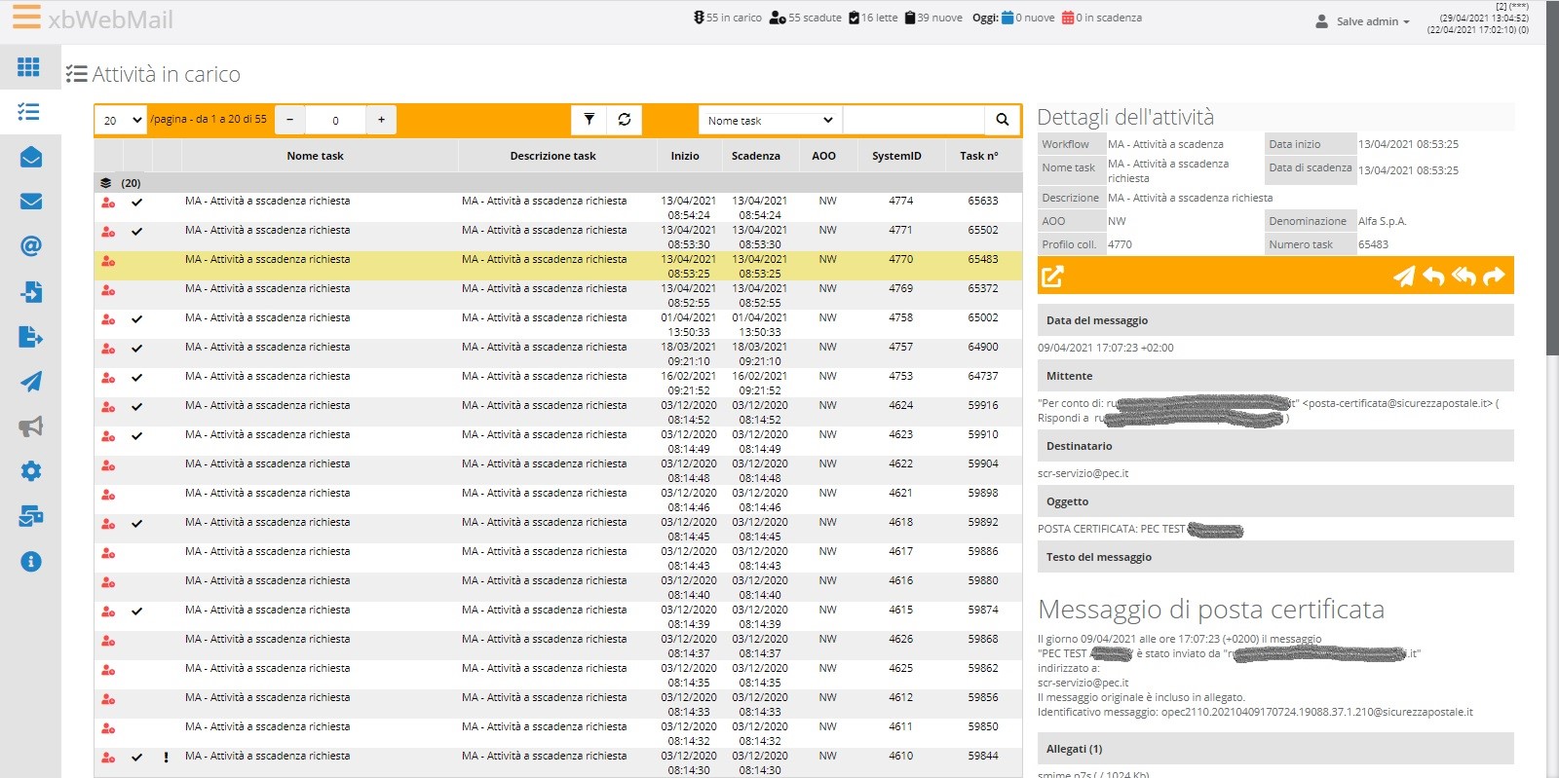Screen dimensions: 1559x778
Task: Increase page number with plus button
Action: (381, 120)
